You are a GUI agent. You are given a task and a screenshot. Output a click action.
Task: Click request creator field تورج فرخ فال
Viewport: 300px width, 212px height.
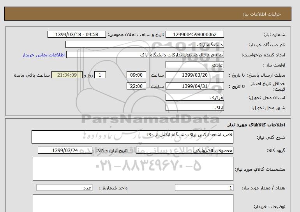coord(145,54)
